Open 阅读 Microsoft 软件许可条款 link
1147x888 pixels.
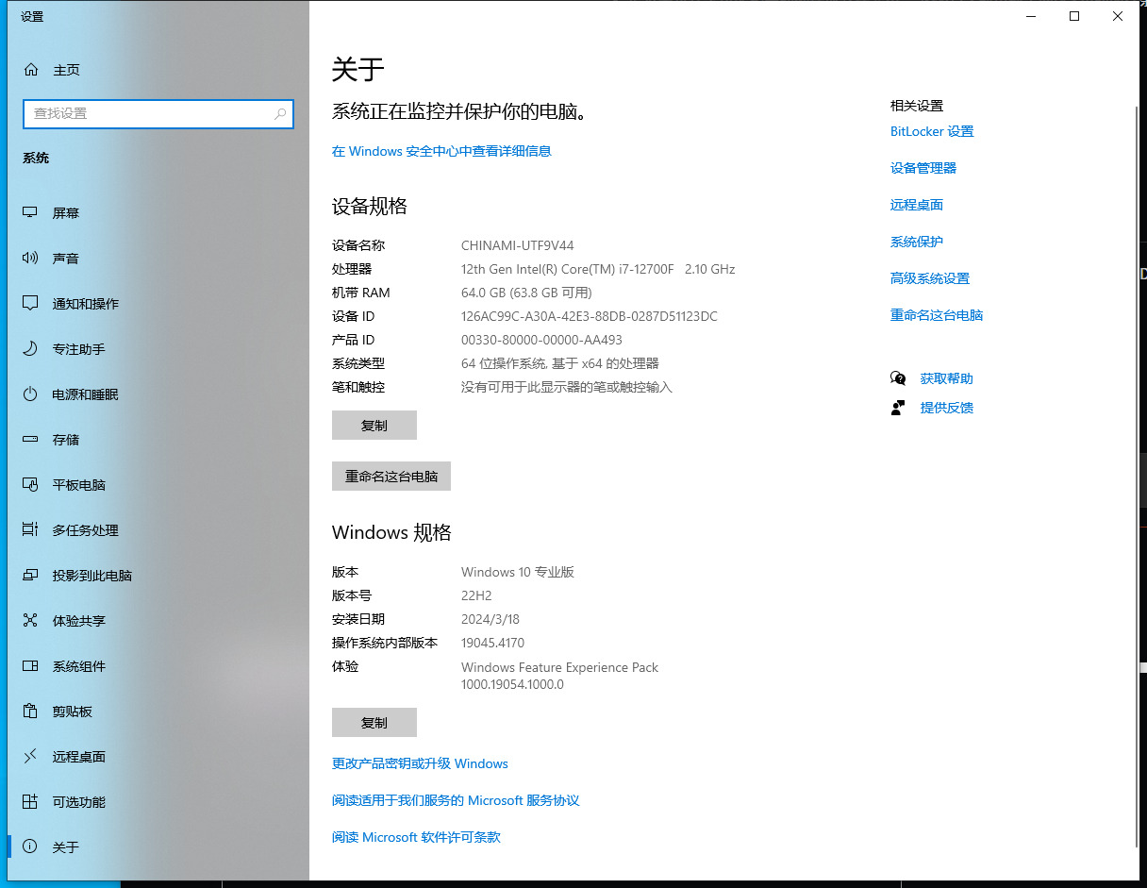pyautogui.click(x=416, y=837)
